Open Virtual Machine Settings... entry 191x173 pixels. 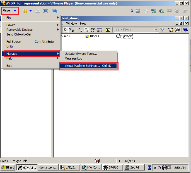(88, 66)
